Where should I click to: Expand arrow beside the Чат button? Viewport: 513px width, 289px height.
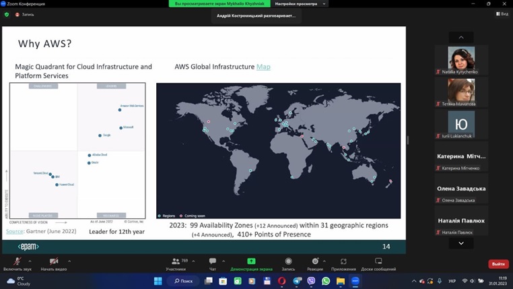point(224,261)
